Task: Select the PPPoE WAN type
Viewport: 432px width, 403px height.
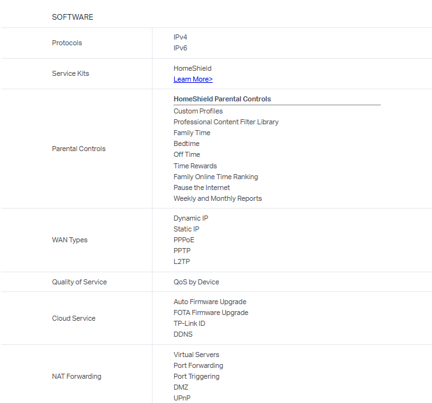Action: coord(184,240)
